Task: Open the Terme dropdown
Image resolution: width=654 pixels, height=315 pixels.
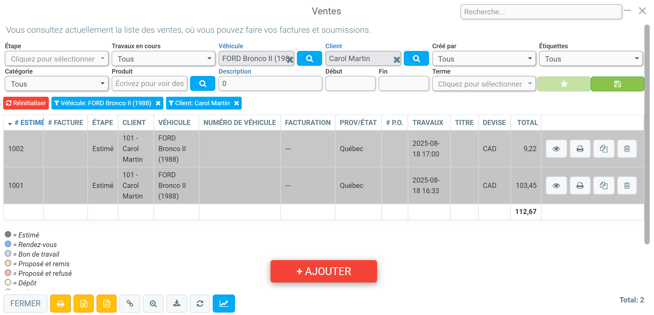Action: [x=484, y=84]
